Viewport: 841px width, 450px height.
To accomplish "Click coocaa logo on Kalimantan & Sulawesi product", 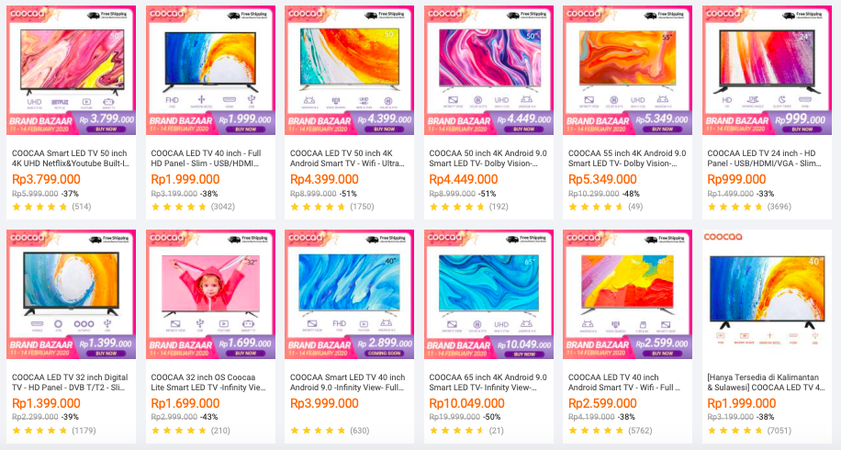I will coord(723,237).
